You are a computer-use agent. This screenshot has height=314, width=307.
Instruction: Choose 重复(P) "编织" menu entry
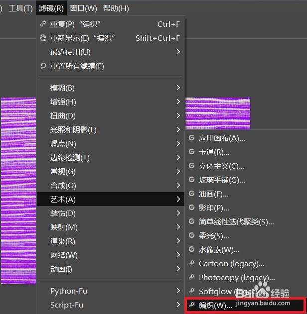111,24
